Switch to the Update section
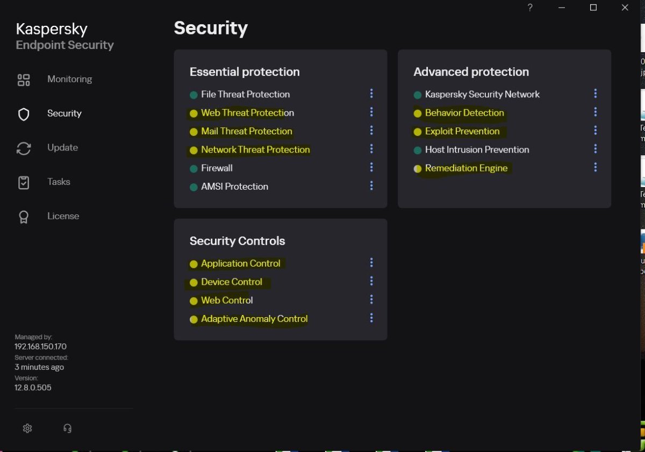 point(62,148)
